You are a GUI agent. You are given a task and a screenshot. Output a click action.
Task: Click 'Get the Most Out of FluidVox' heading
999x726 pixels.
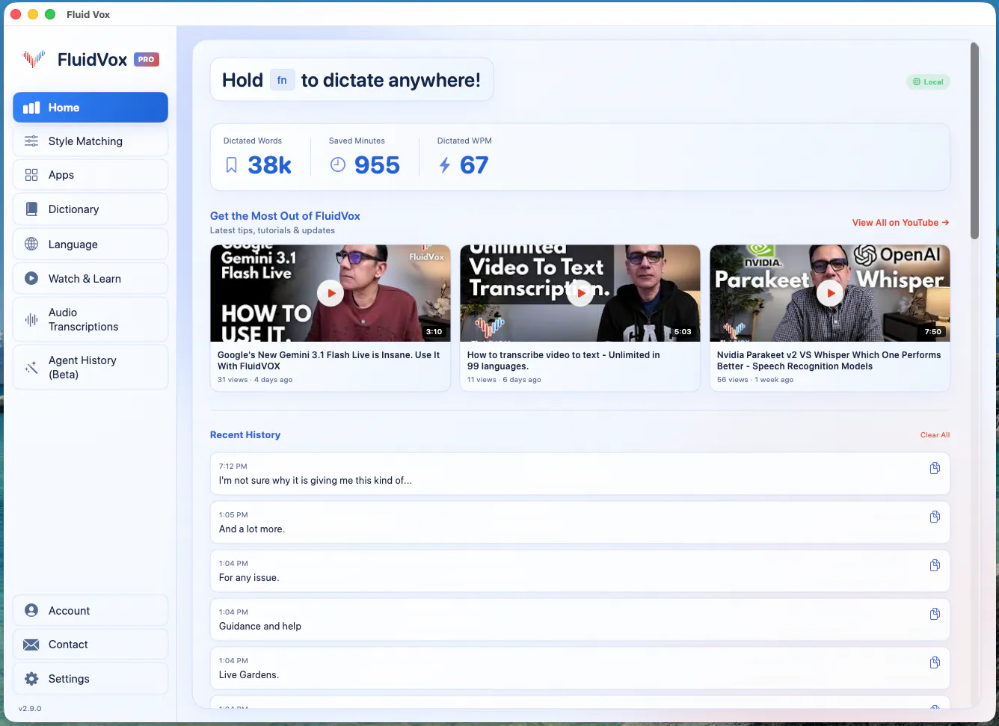point(285,216)
